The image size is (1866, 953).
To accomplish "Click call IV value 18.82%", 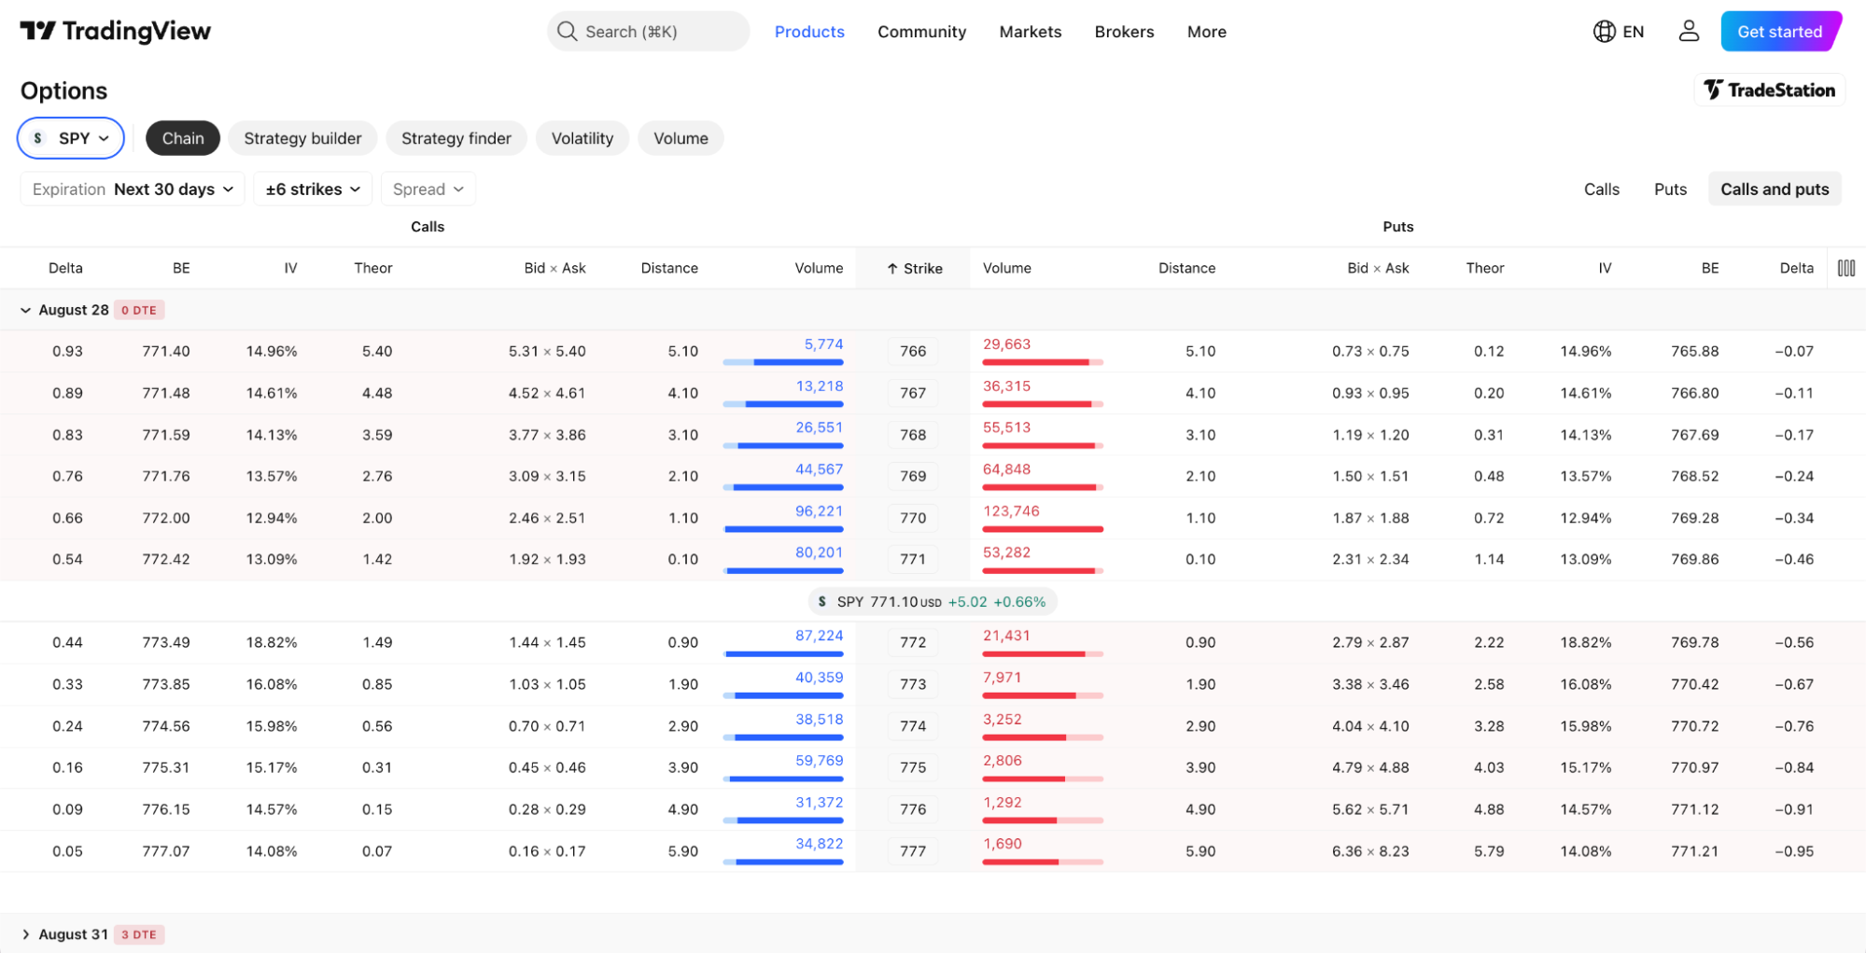I will point(272,642).
